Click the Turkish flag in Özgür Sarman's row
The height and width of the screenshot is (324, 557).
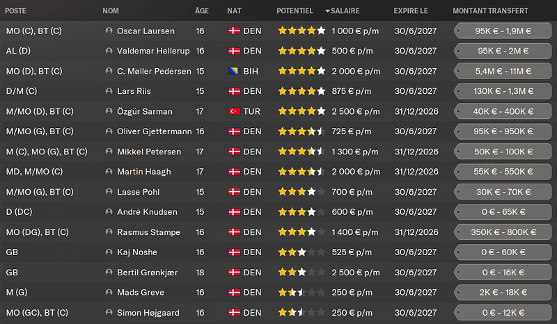(x=234, y=112)
